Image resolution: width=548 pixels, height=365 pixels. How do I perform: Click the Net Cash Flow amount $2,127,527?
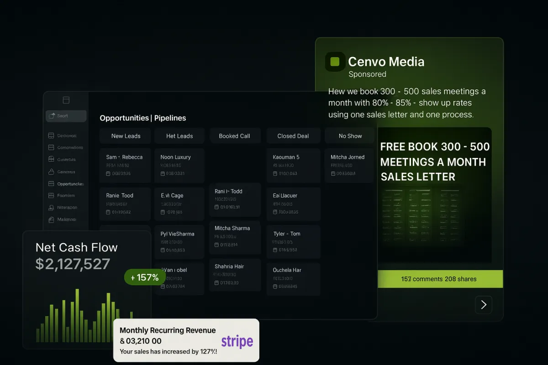[x=73, y=264]
